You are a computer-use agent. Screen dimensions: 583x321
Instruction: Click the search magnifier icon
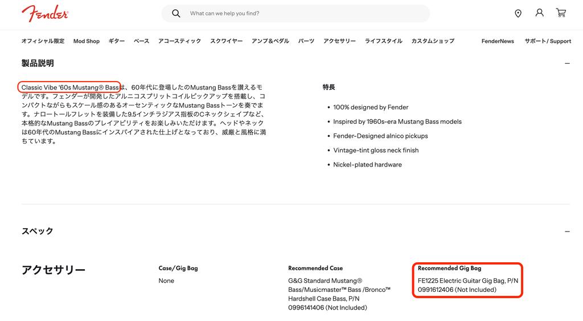pos(176,13)
